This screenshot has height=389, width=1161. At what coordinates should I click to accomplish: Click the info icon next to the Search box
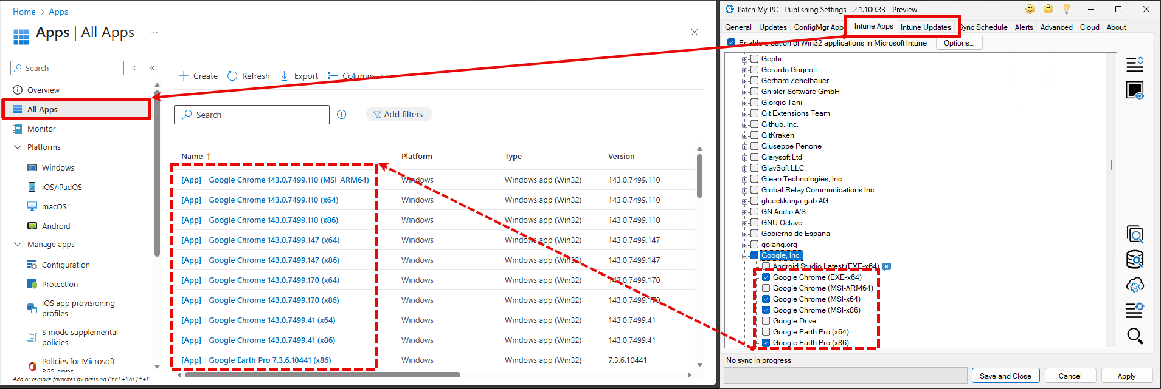coord(342,115)
